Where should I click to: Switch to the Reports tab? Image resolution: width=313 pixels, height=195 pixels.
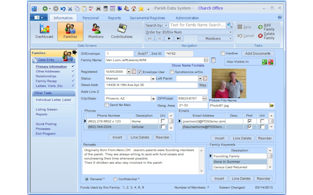click(114, 18)
